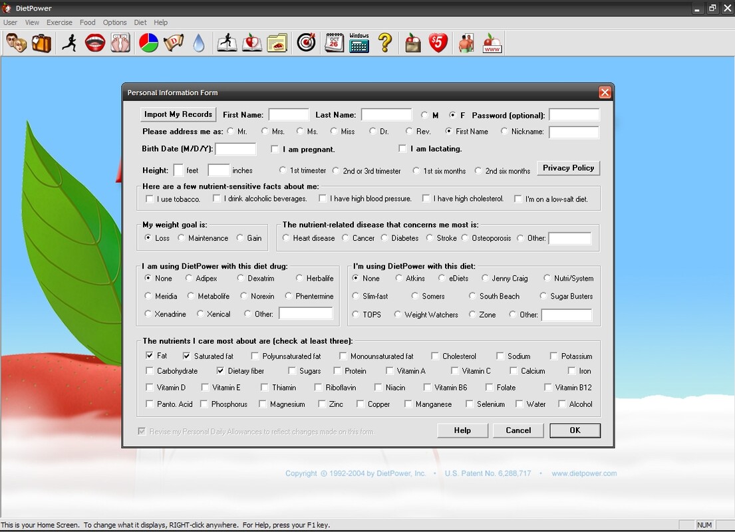Open the running man exercise log icon
Image resolution: width=735 pixels, height=532 pixels.
(70, 43)
